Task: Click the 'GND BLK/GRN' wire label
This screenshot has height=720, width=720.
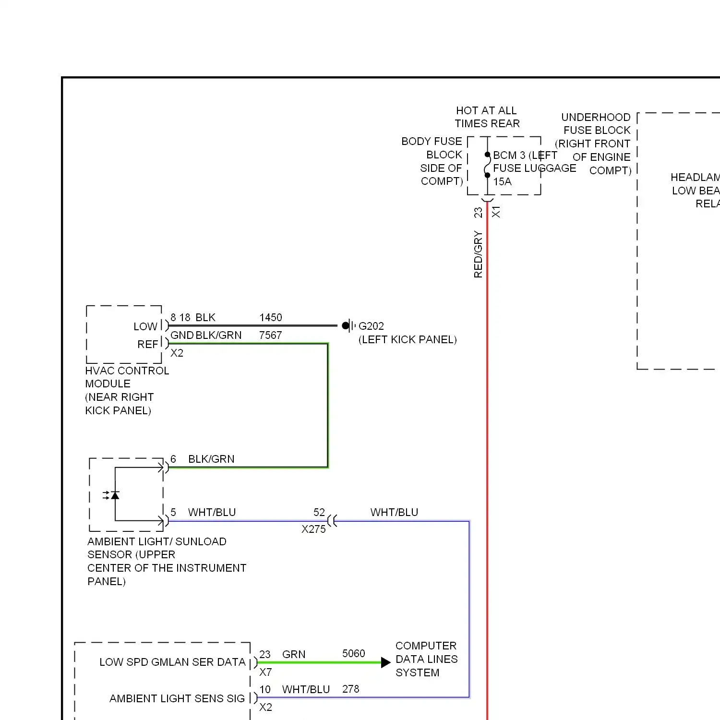Action: pos(206,335)
